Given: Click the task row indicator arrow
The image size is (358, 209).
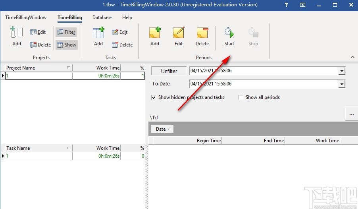Looking at the screenshot, I should tap(3, 156).
